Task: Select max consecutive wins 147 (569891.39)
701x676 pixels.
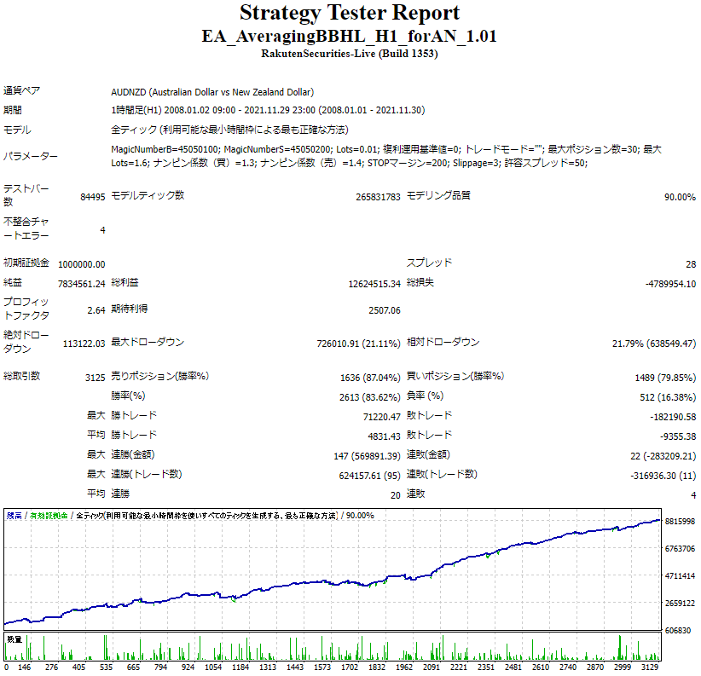Action: (367, 456)
